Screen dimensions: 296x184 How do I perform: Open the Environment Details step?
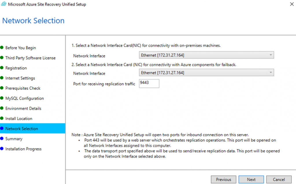coord(23,108)
